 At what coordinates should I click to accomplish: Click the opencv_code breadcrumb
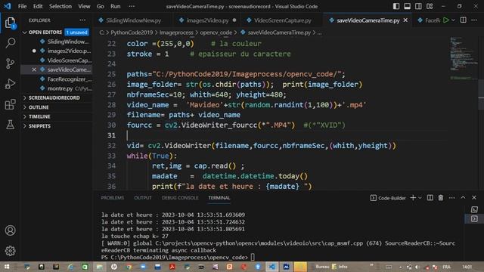pos(216,32)
